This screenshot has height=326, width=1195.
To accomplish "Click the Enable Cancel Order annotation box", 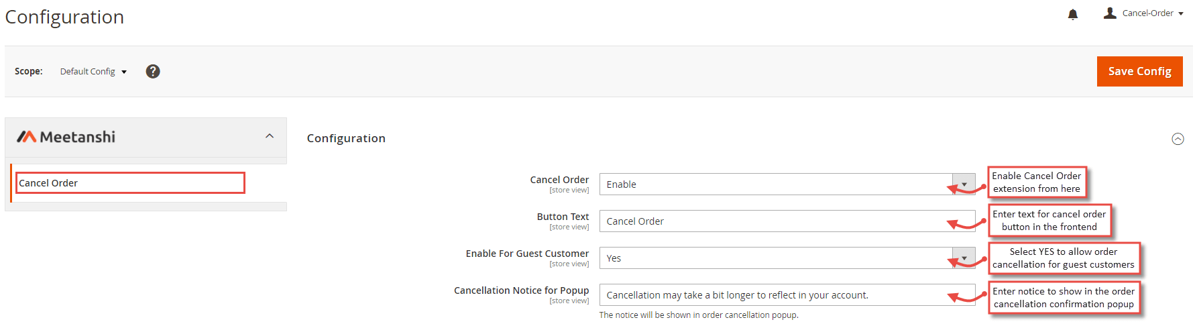I will (x=1037, y=182).
